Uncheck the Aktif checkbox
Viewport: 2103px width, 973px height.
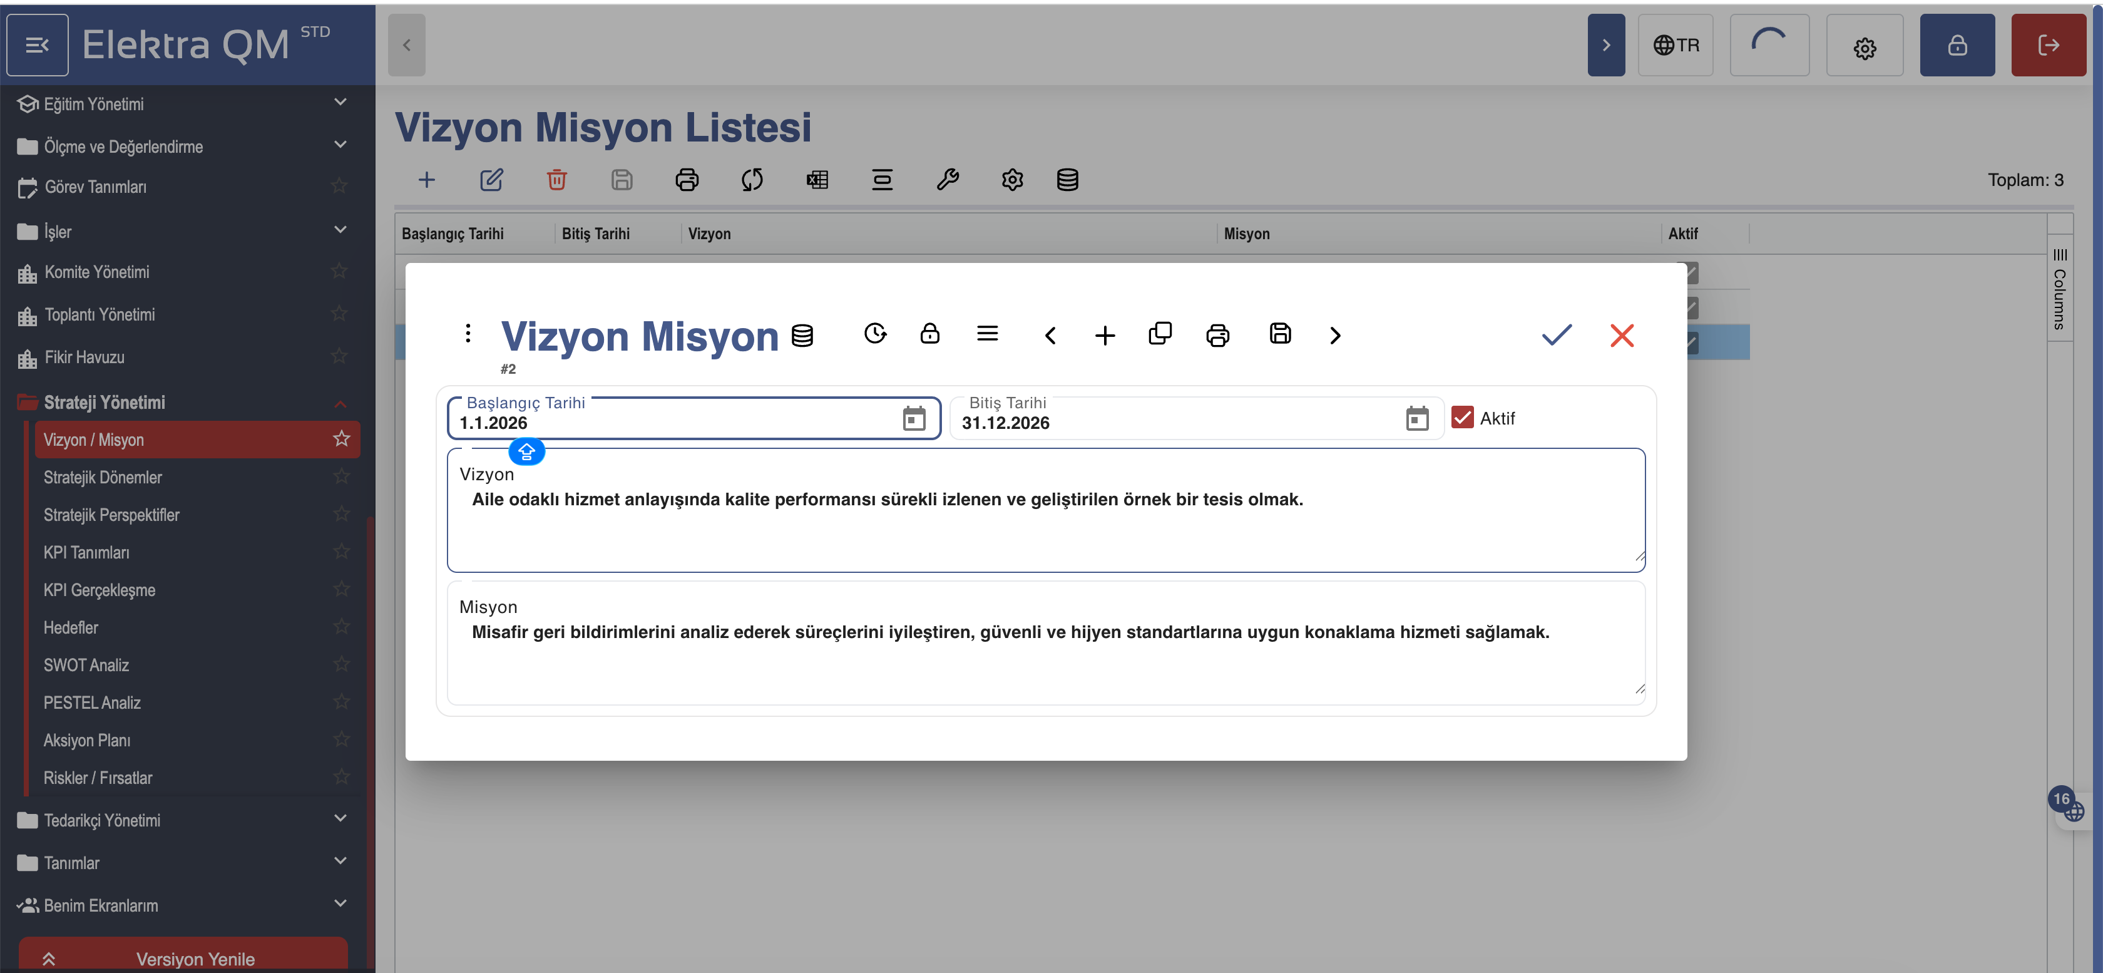point(1462,418)
